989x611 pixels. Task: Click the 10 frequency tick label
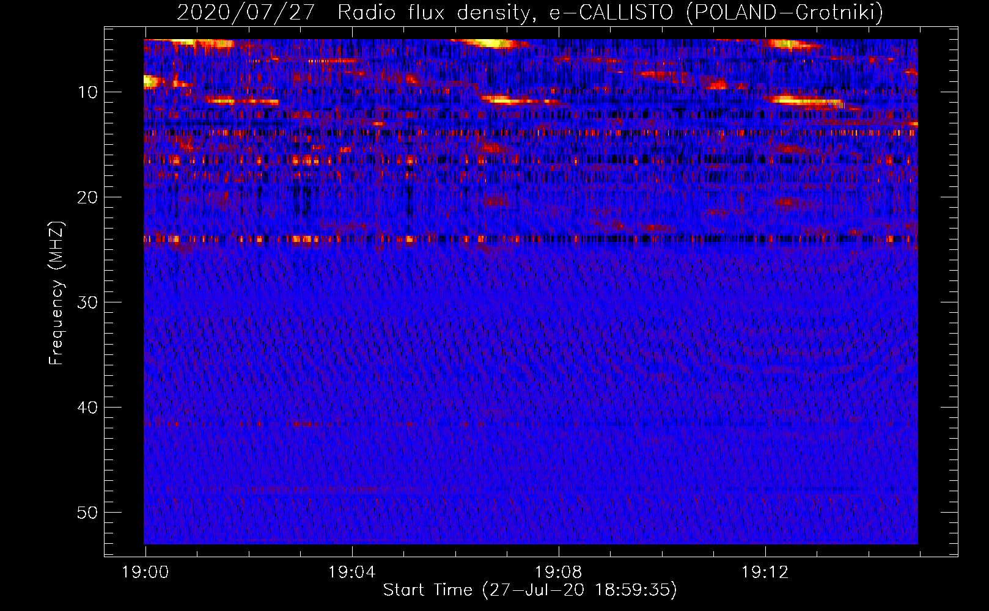tap(87, 92)
